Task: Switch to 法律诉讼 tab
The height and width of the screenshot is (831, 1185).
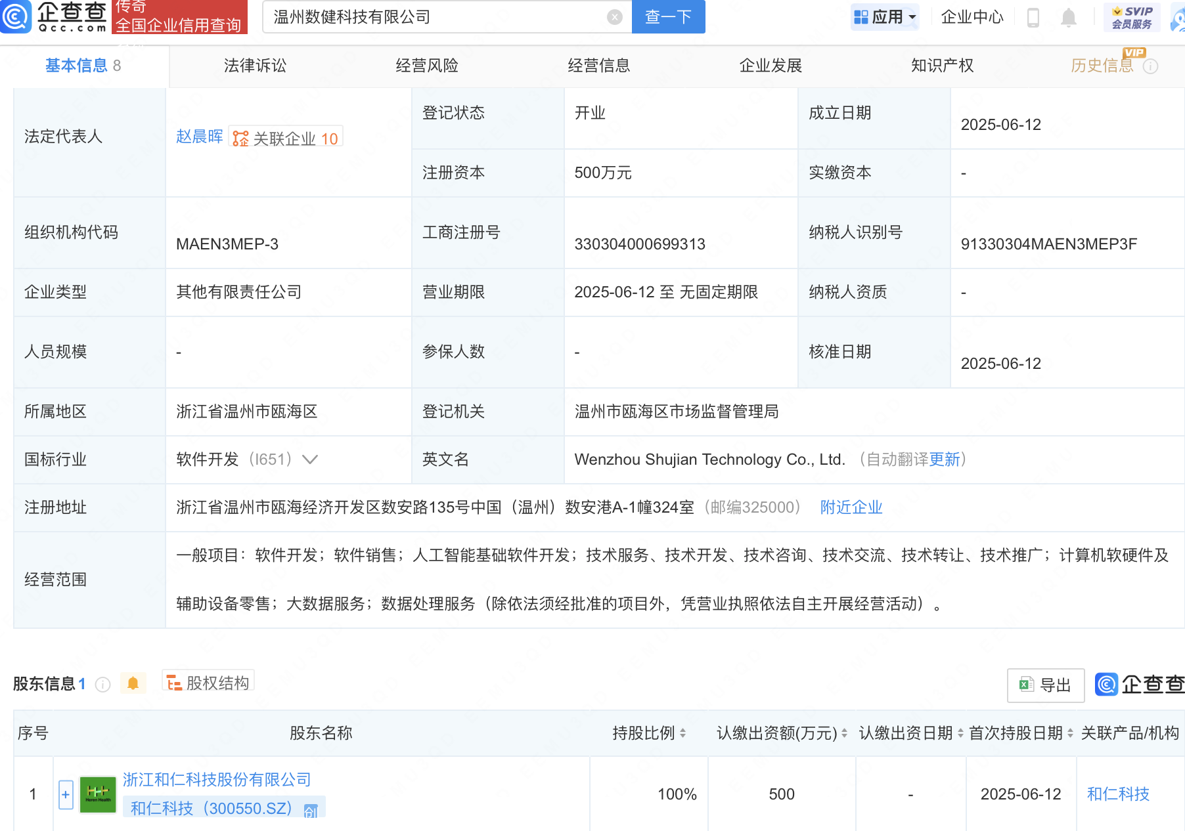Action: [255, 66]
